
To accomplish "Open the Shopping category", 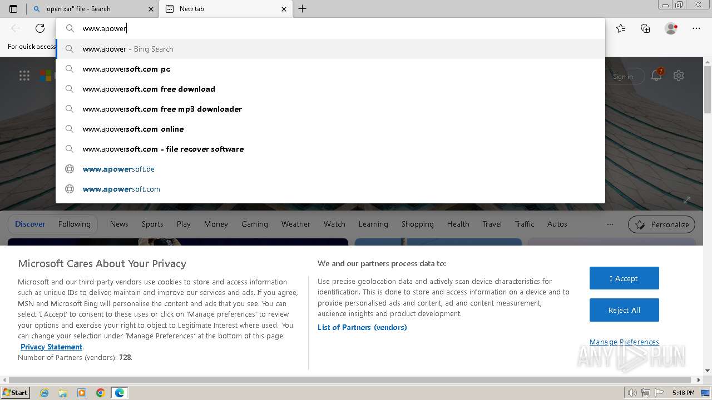I will click(418, 224).
